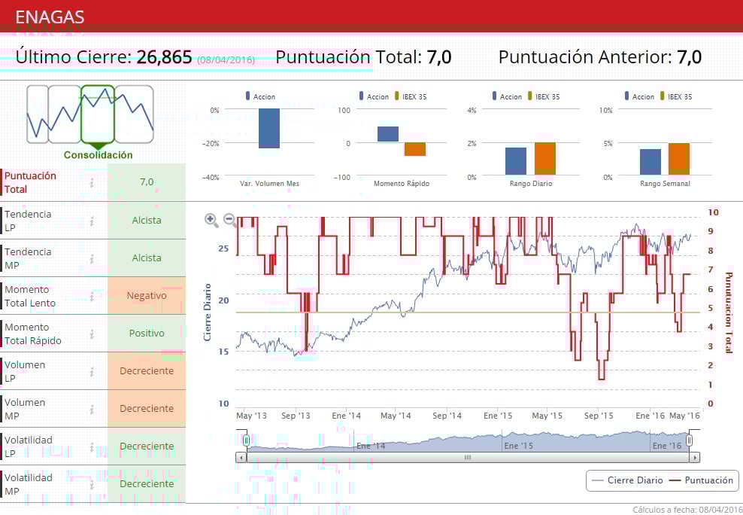Click the Decreciente value for Volumen MP

(x=147, y=408)
